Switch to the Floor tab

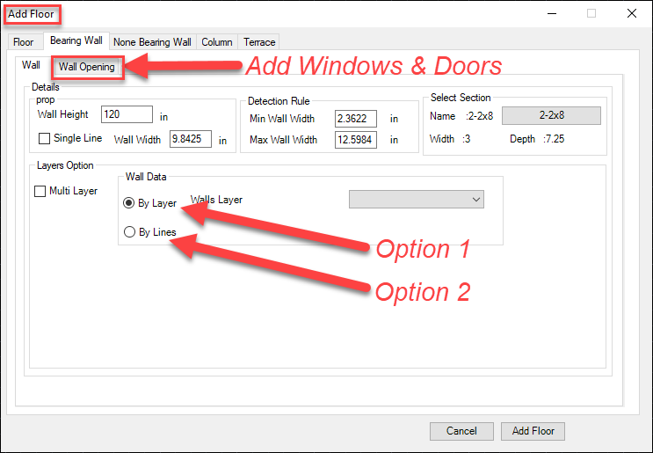pos(24,41)
